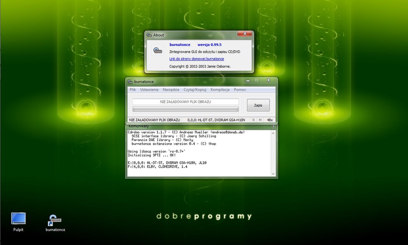
Task: Click the log line Initializing SPTI
Action: coord(152,155)
